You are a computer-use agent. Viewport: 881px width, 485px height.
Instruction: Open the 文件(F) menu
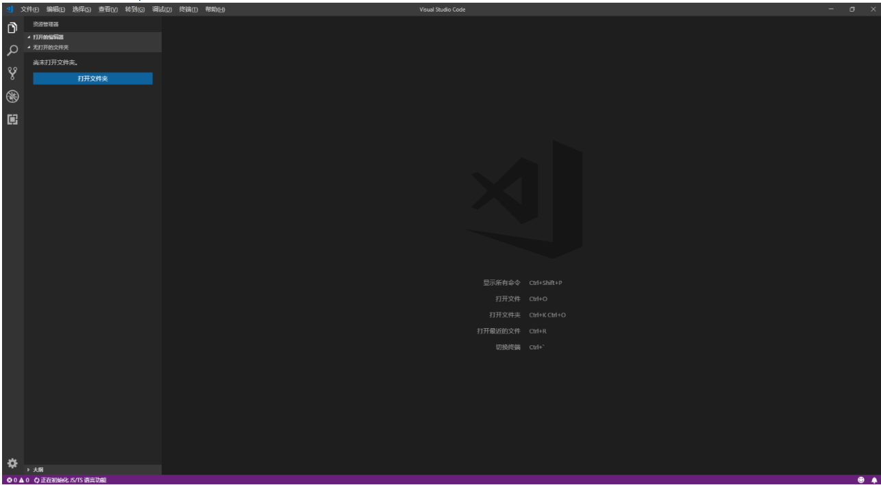(x=30, y=9)
